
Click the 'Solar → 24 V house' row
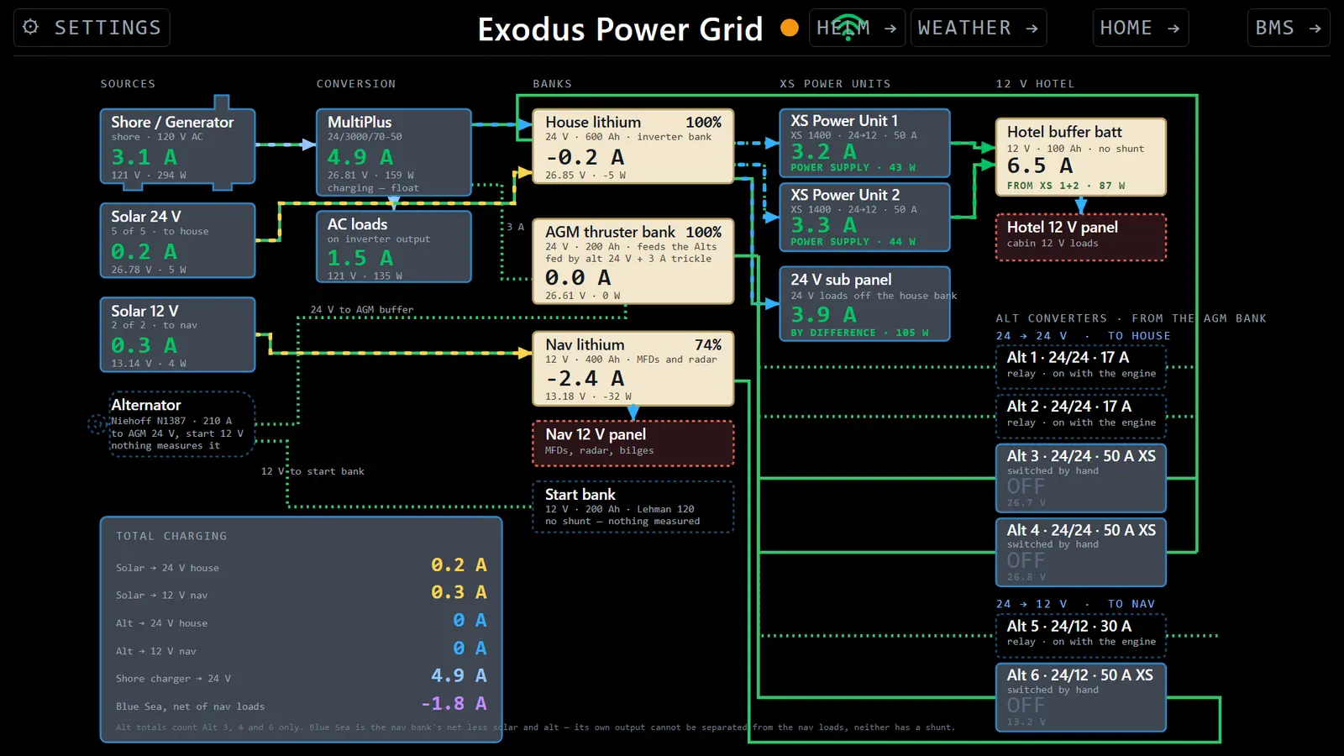301,566
